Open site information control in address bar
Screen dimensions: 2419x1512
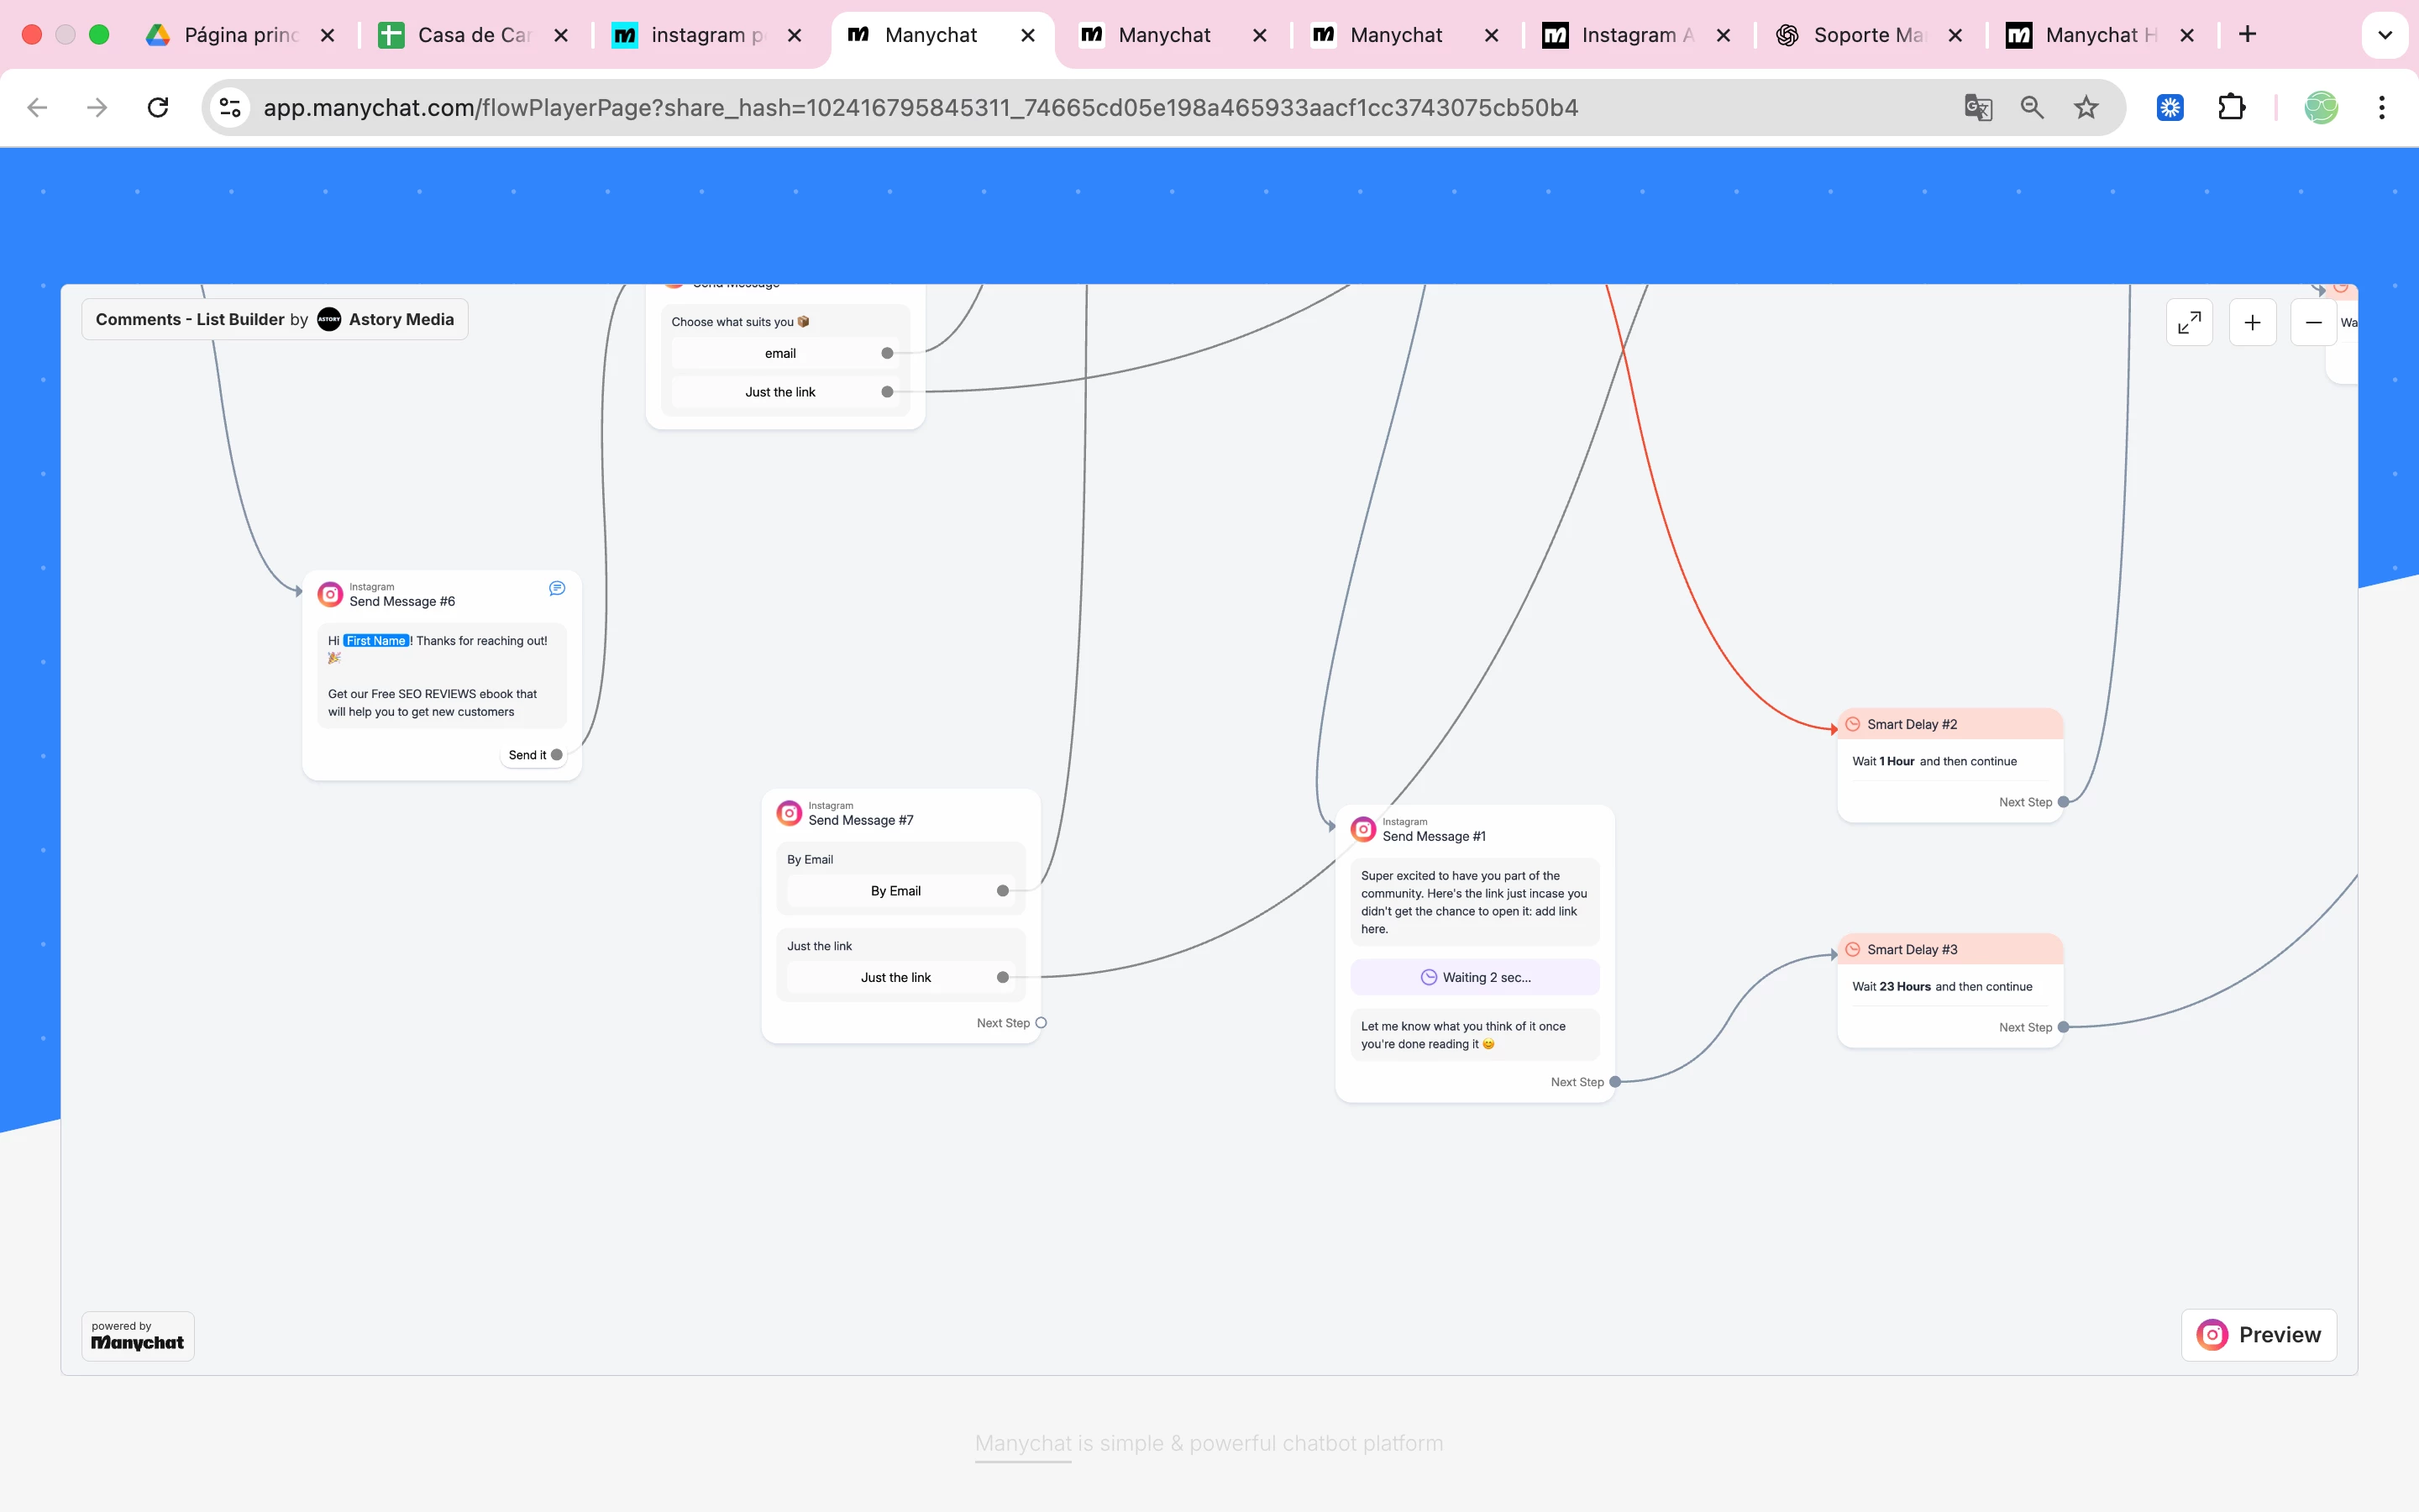pyautogui.click(x=231, y=107)
